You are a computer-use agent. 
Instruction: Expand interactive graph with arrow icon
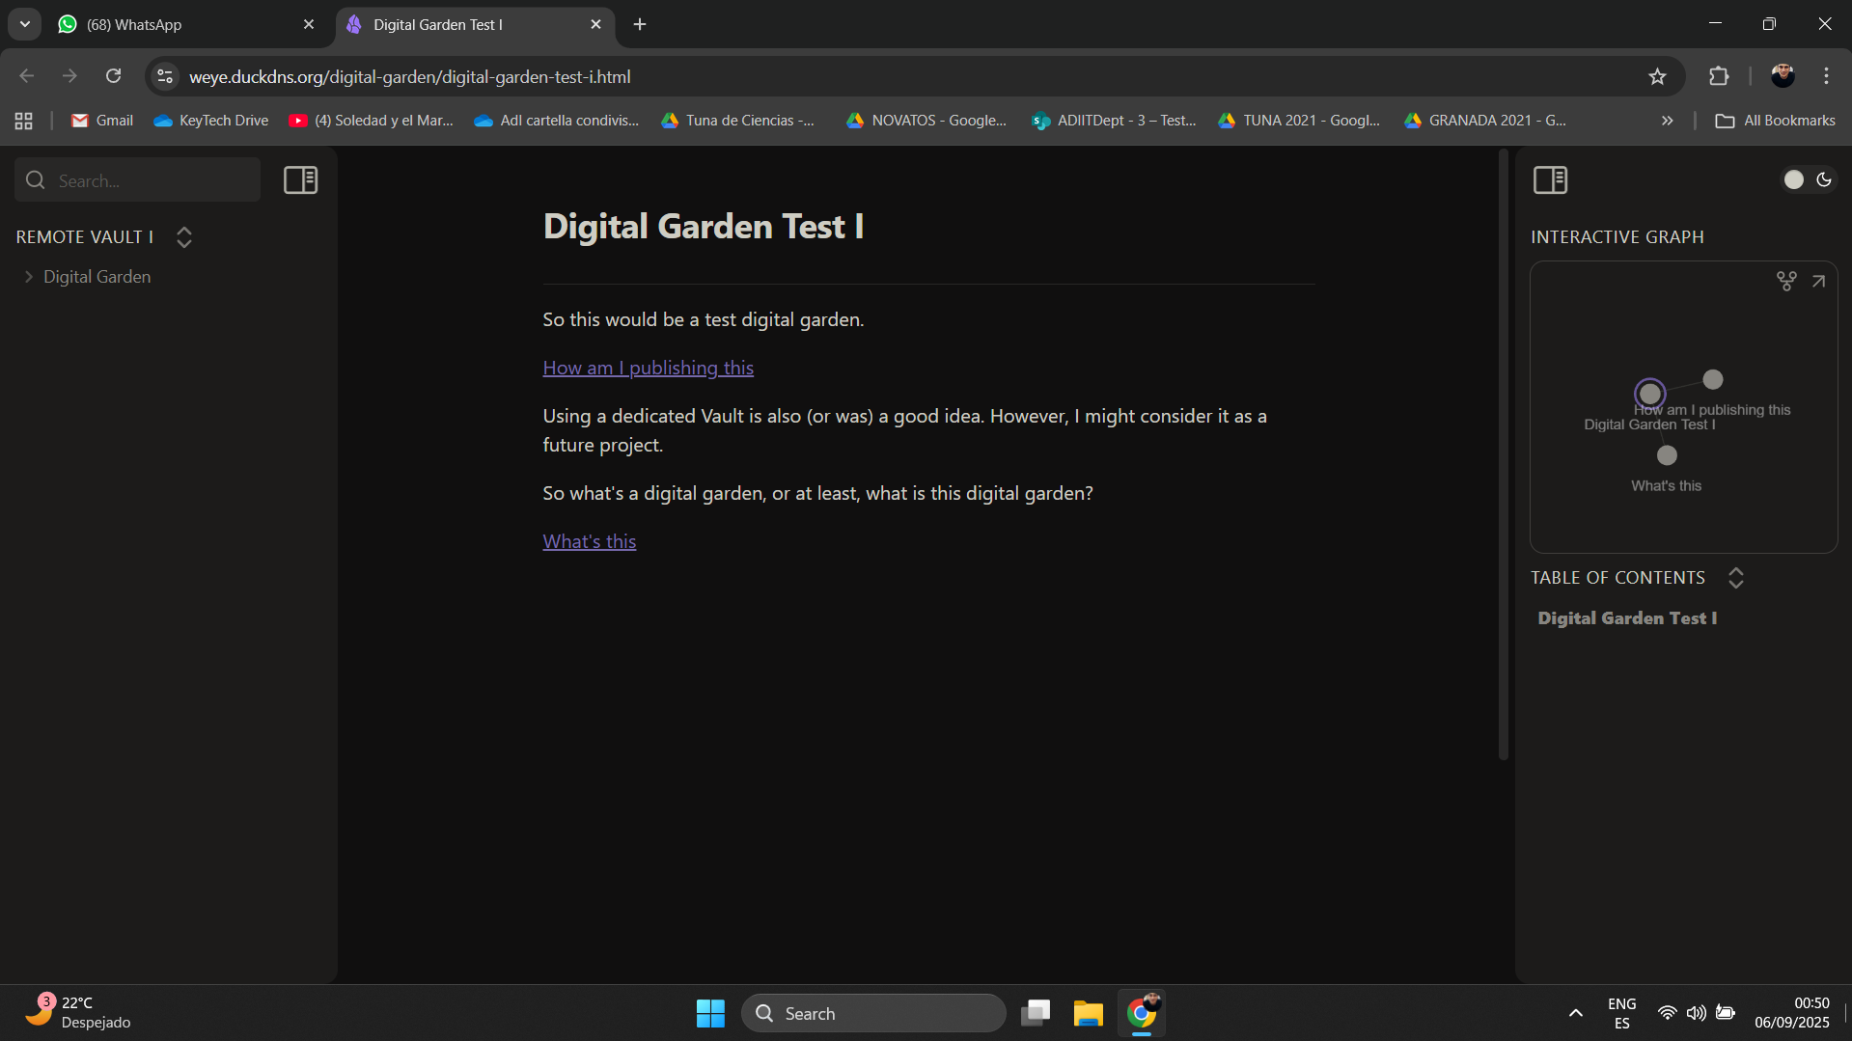click(x=1819, y=280)
